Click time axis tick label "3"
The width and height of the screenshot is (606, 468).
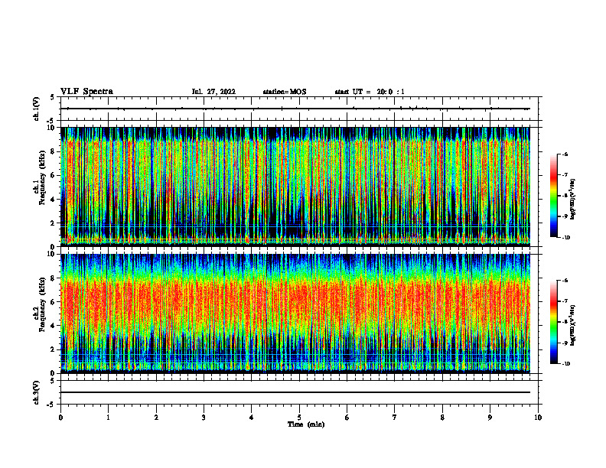[204, 418]
